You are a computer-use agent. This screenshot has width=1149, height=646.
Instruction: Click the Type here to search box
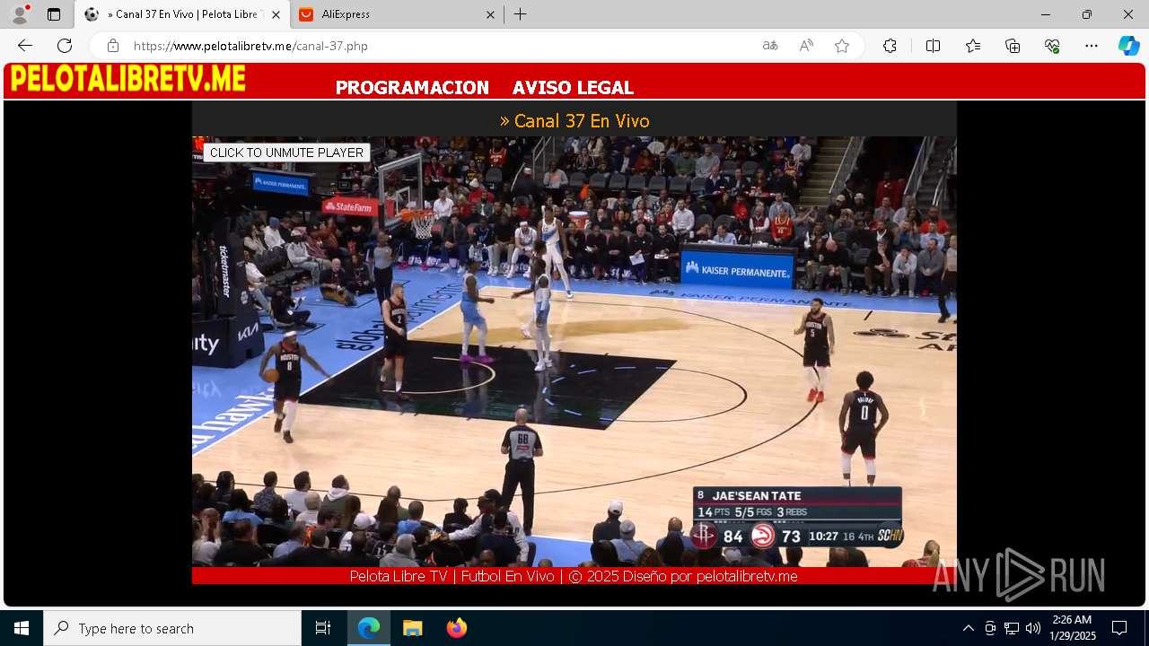[172, 628]
